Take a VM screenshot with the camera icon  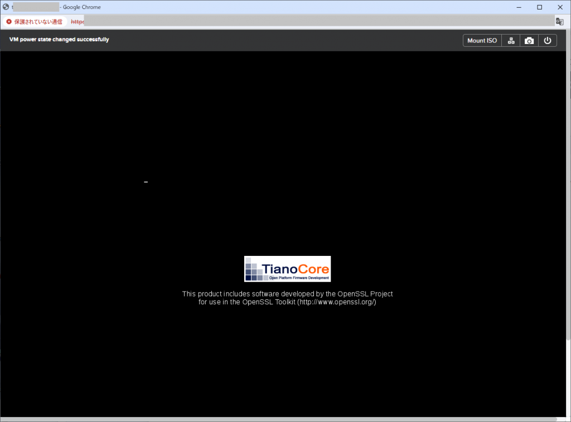529,40
